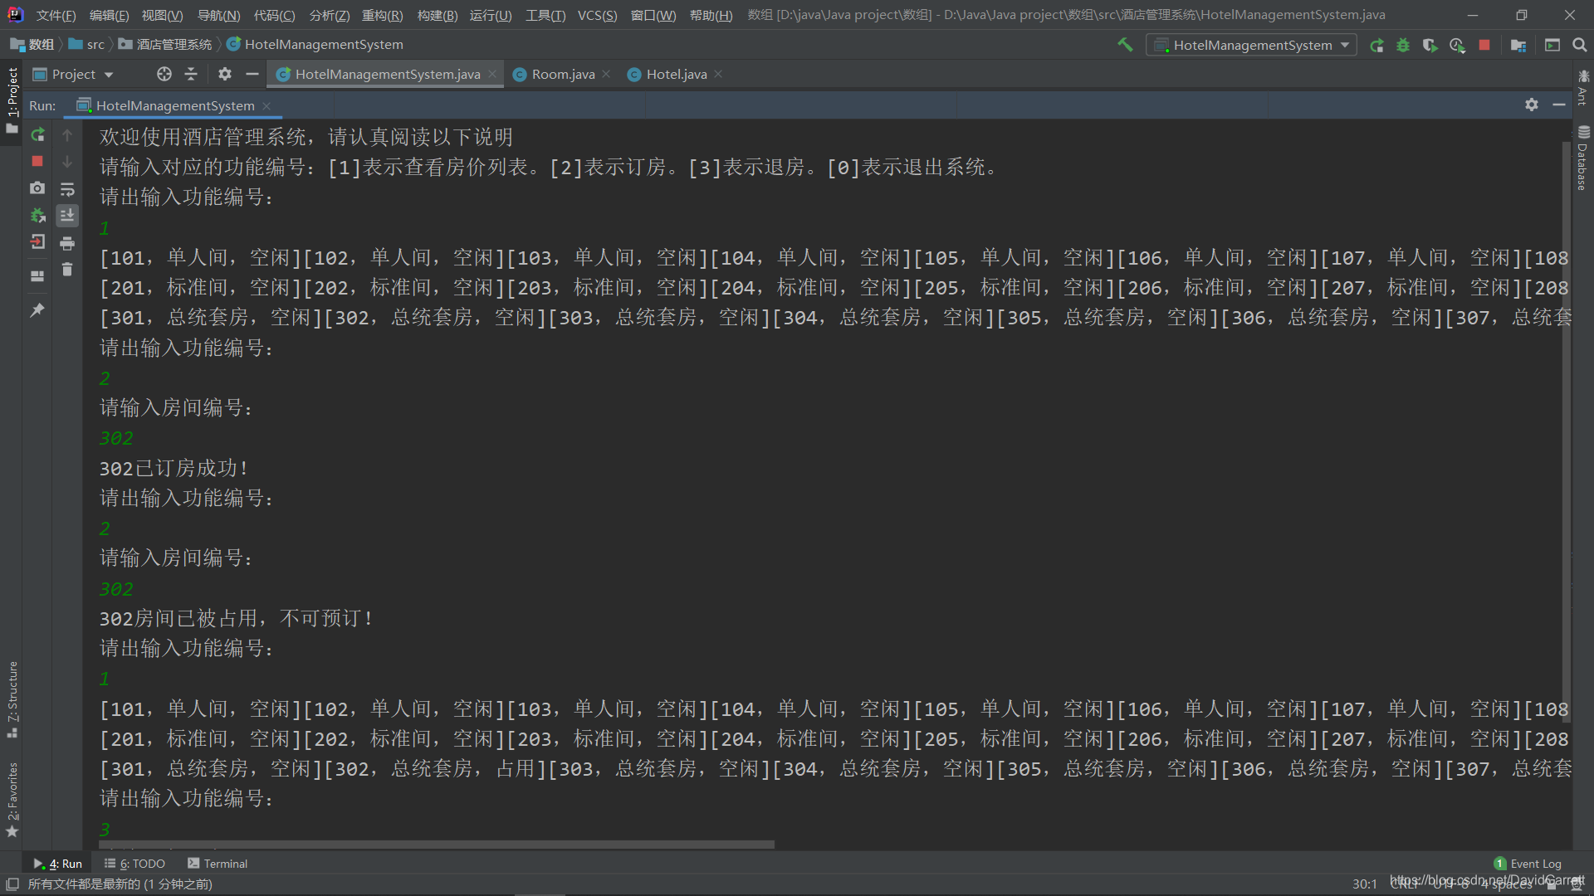Viewport: 1594px width, 896px height.
Task: Toggle the 1: Project side tab
Action: [x=12, y=100]
